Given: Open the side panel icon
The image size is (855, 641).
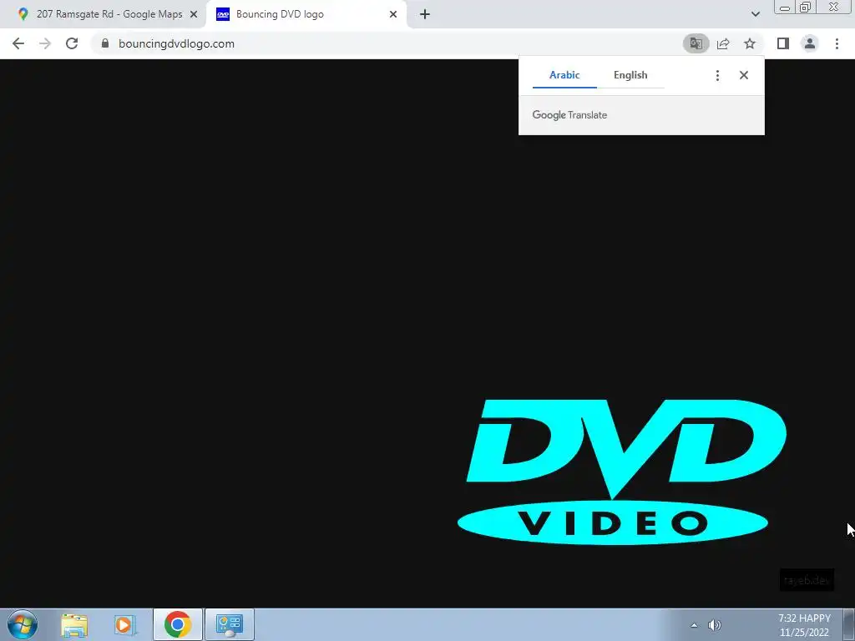Looking at the screenshot, I should [x=783, y=43].
